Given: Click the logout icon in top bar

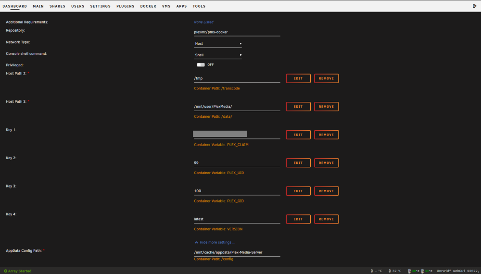Looking at the screenshot, I should (x=475, y=6).
